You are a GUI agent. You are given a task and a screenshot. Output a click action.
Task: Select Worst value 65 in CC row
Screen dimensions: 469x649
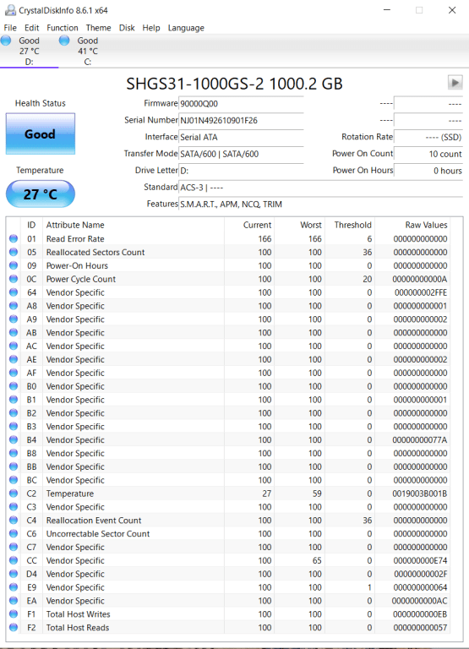tap(317, 560)
